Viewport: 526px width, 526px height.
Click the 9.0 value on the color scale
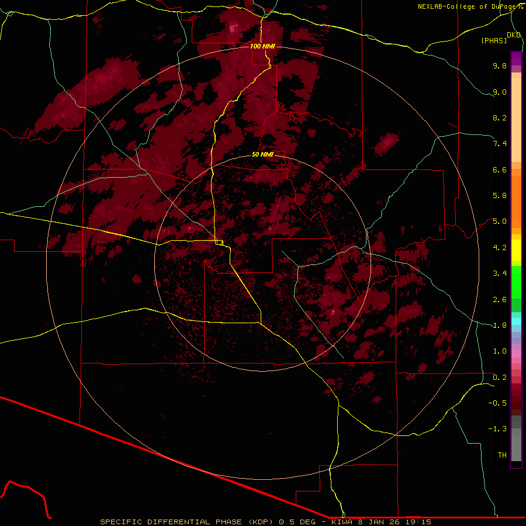coord(500,92)
